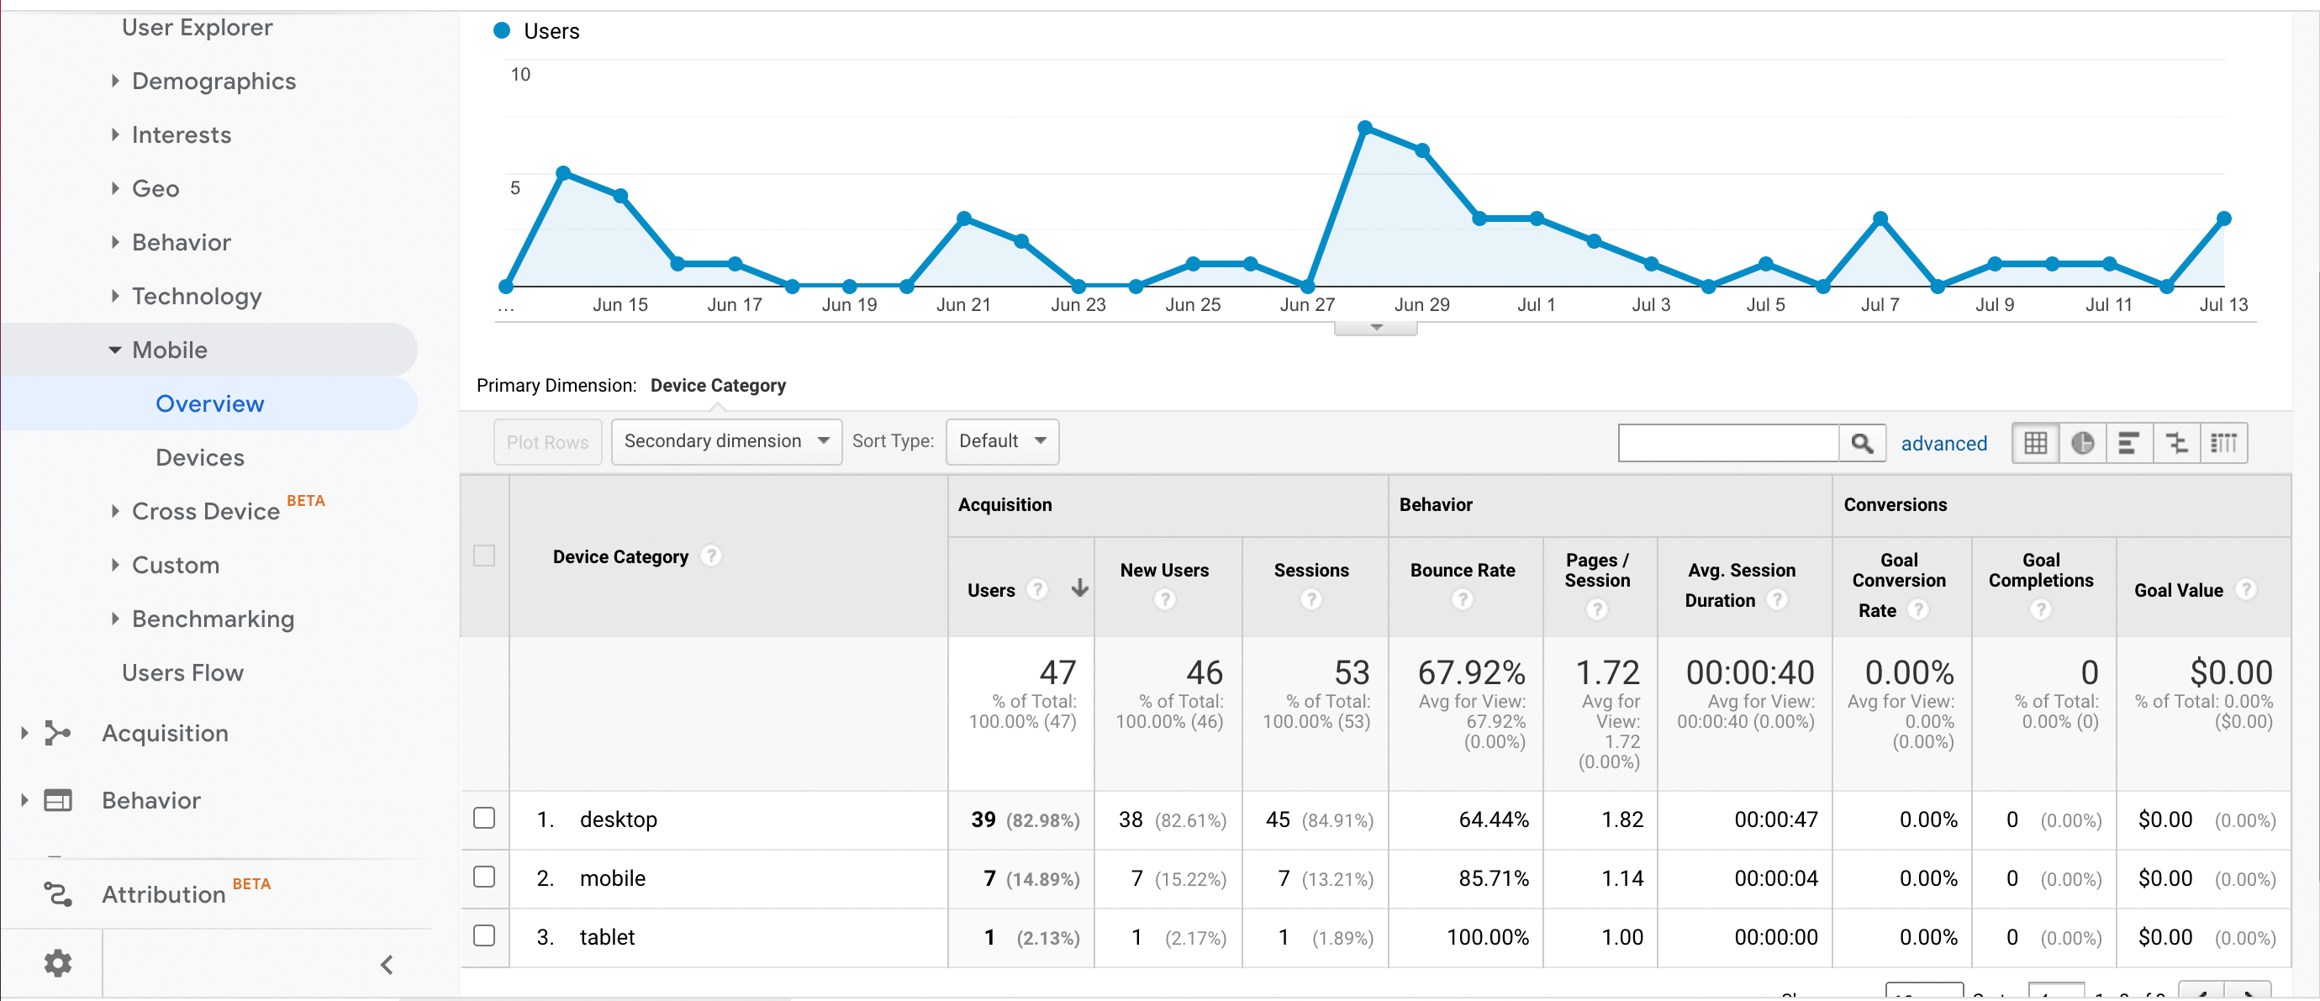Click the Device Category help question mark
Screen dimensions: 2320x1001
coord(711,556)
